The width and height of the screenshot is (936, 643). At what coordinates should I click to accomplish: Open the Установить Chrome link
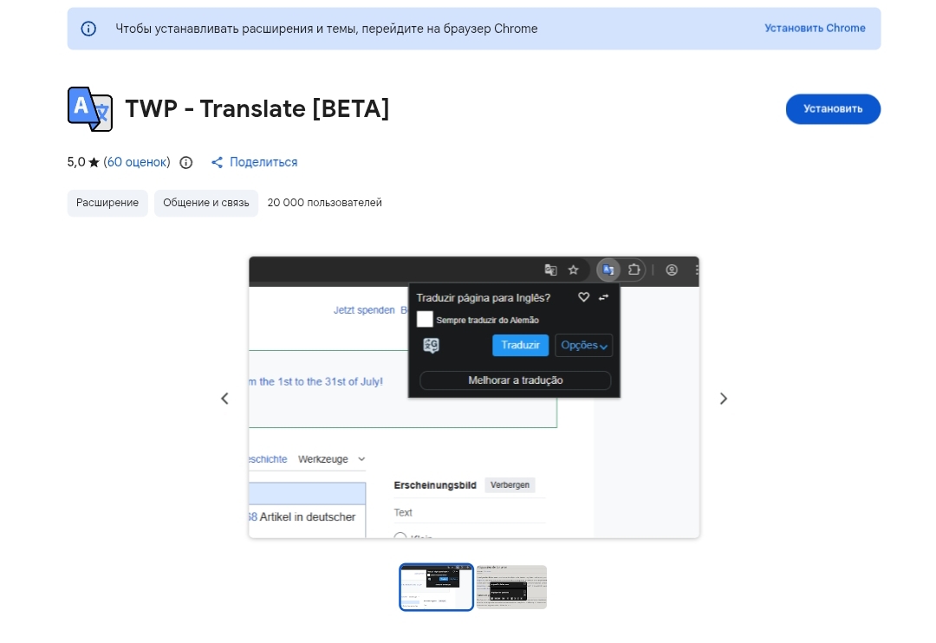coord(815,28)
